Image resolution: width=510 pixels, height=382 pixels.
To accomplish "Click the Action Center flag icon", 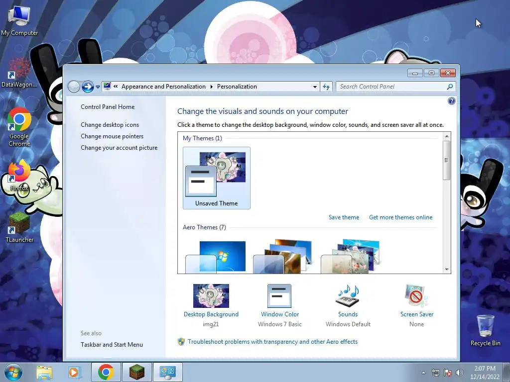I will click(x=448, y=373).
